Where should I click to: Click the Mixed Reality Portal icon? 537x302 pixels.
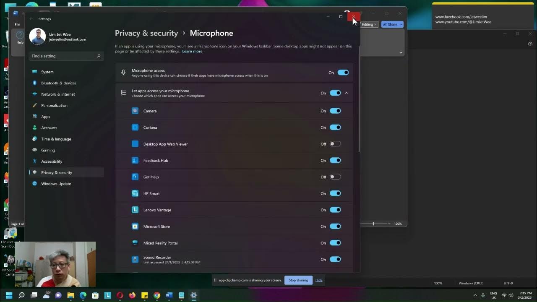point(135,243)
